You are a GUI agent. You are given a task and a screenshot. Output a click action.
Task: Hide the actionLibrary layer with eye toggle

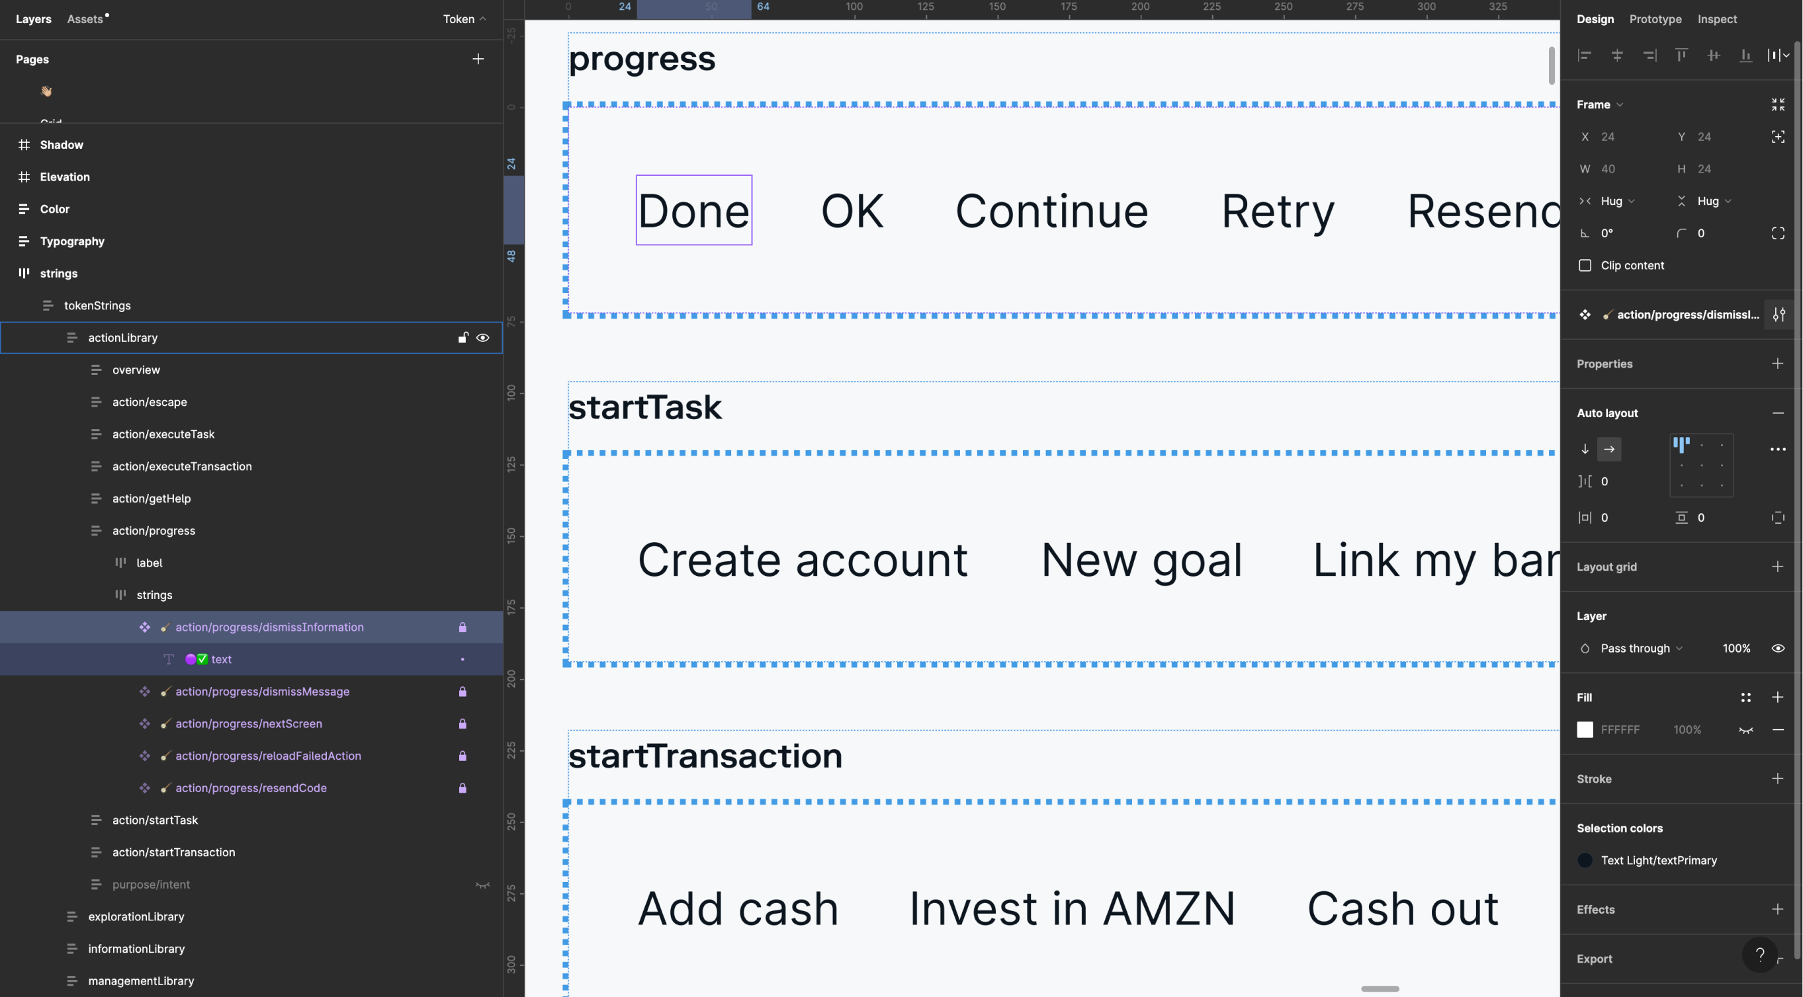(483, 338)
